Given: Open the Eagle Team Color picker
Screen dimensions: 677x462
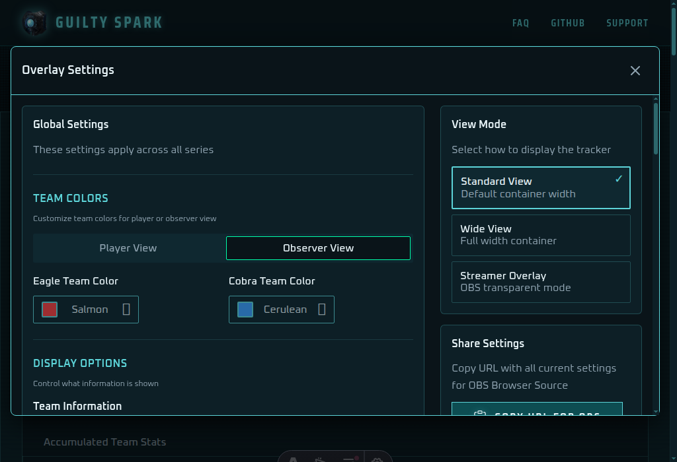Looking at the screenshot, I should tap(86, 309).
